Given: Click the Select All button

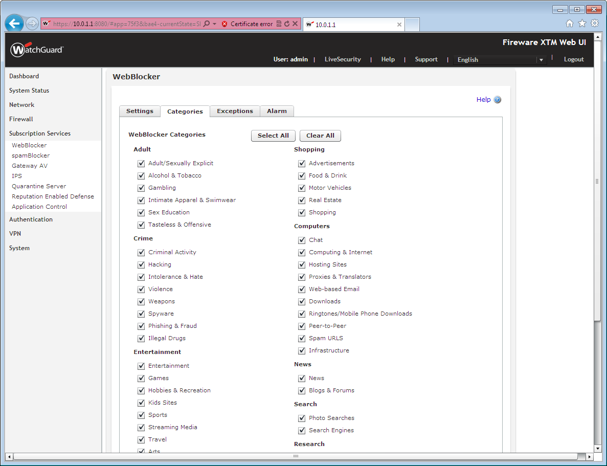Looking at the screenshot, I should pyautogui.click(x=273, y=136).
